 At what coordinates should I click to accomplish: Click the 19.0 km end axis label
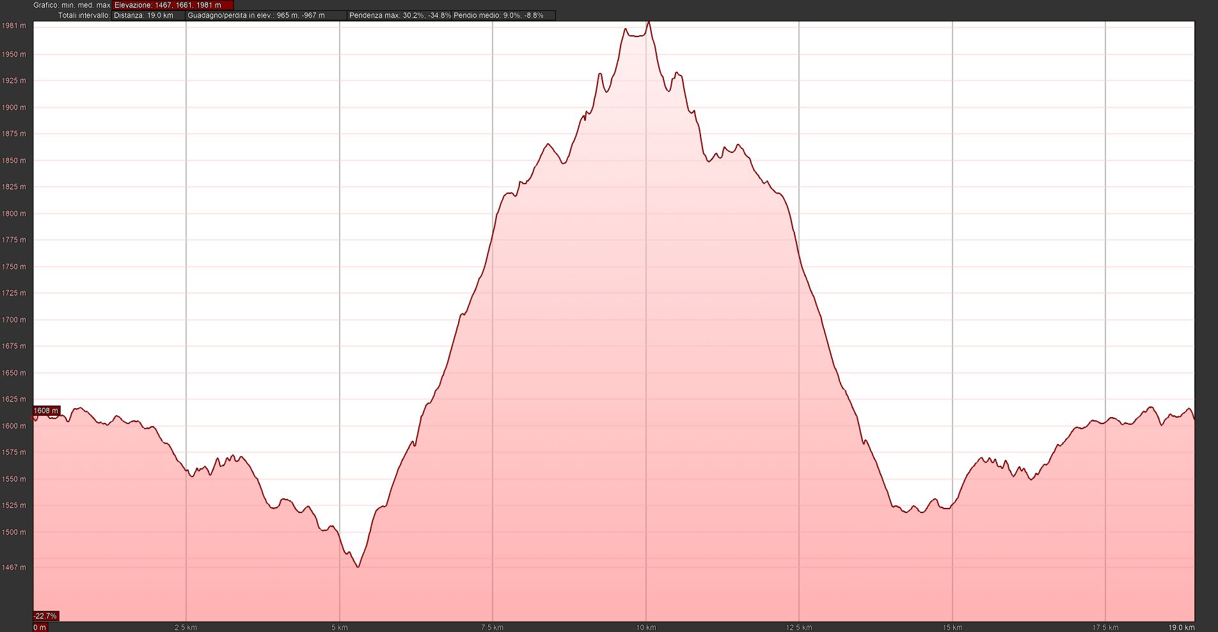tap(1181, 628)
